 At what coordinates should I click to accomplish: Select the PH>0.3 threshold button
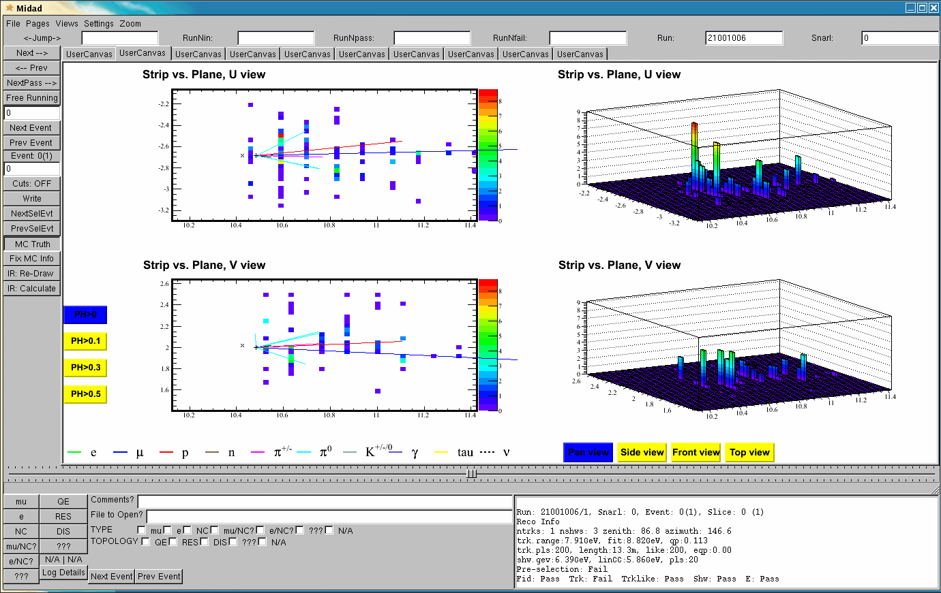tap(85, 368)
